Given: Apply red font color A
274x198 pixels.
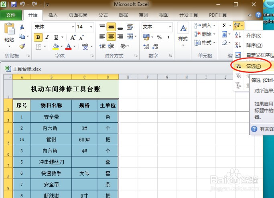Looking at the screenshot, I should [68, 46].
